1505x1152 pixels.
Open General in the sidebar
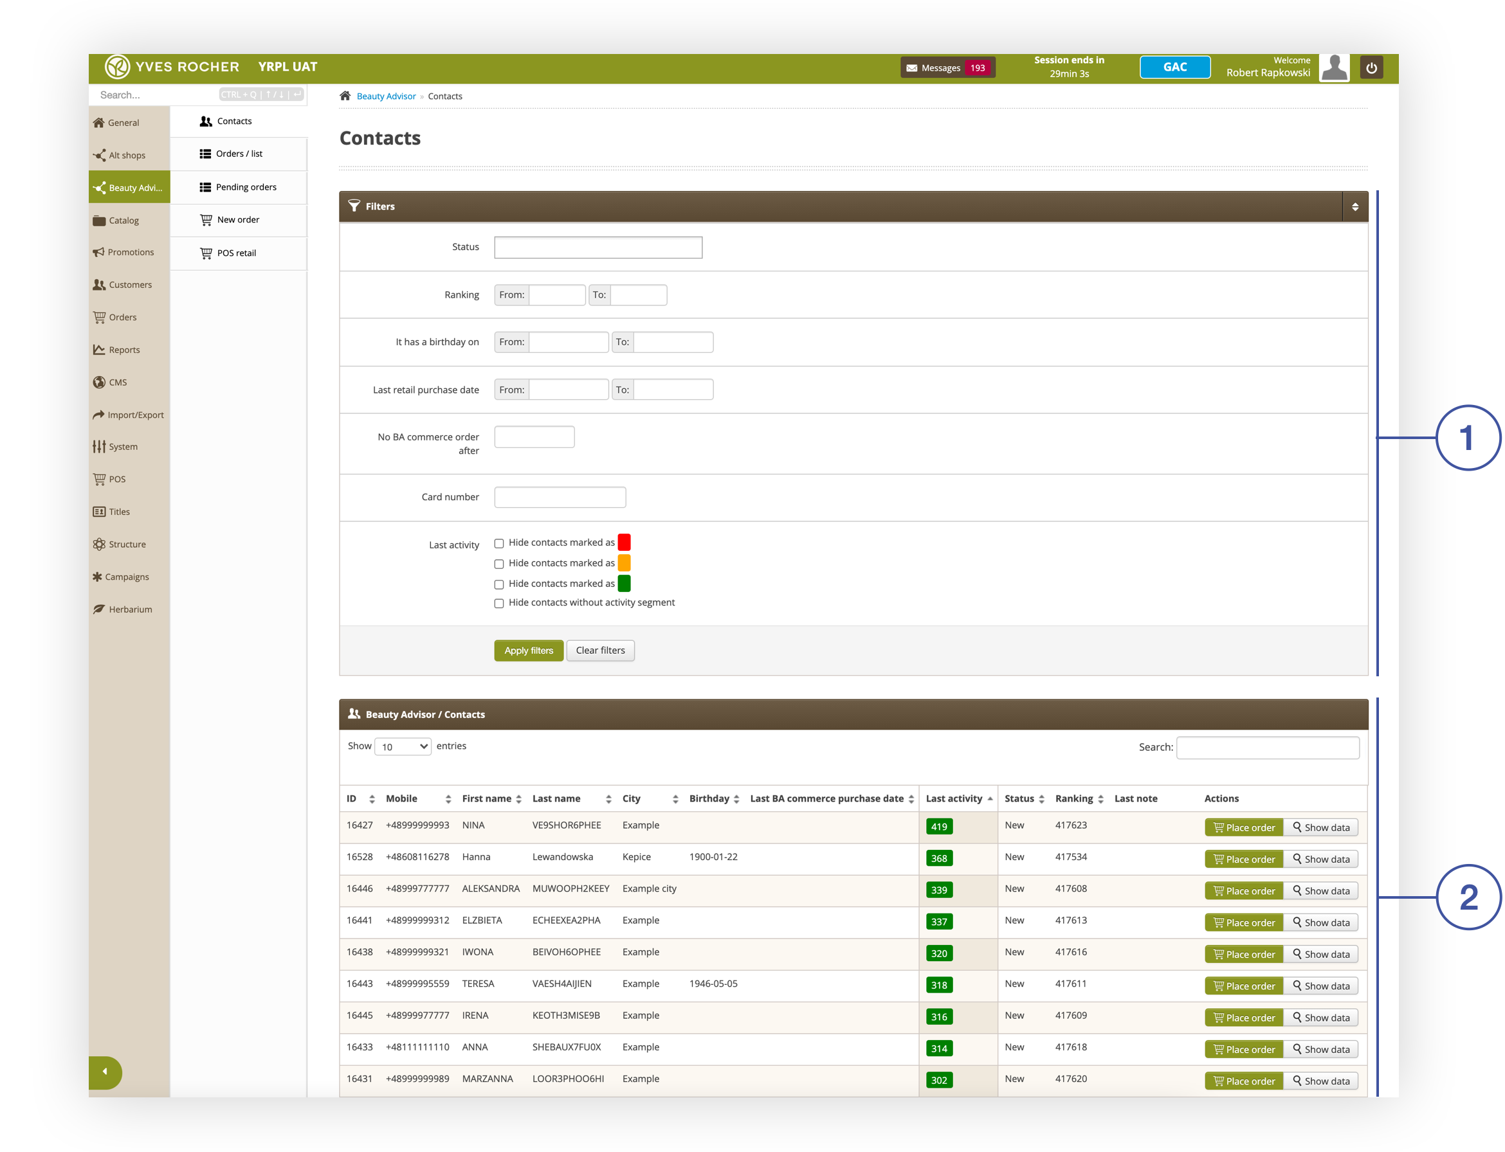[129, 123]
